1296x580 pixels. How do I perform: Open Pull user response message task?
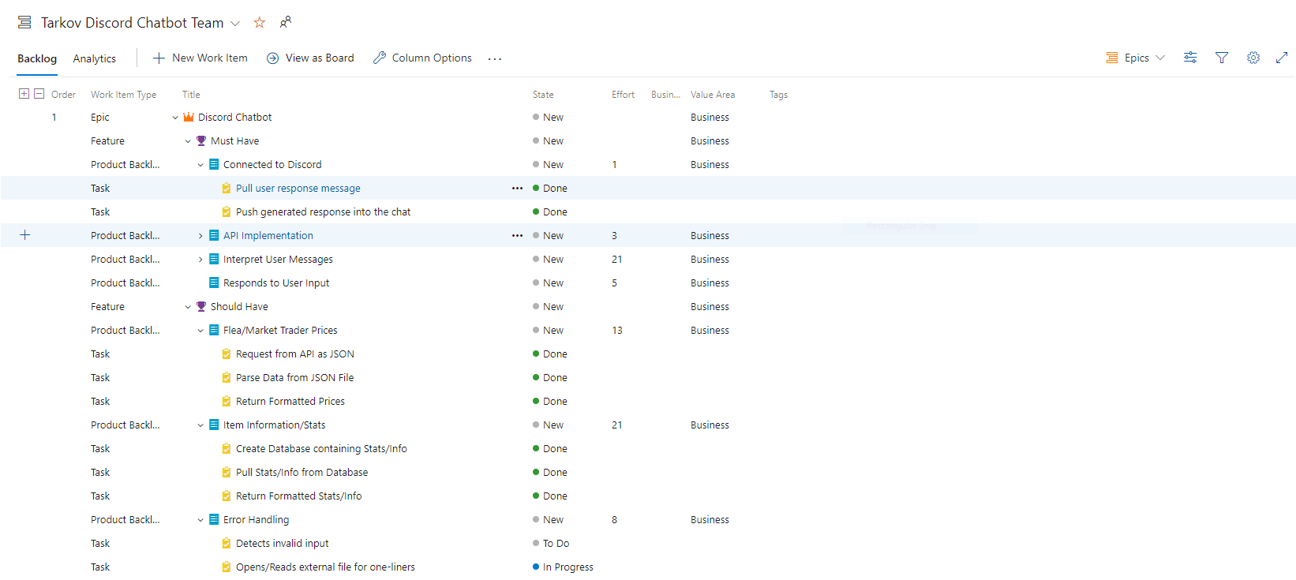[x=298, y=189]
